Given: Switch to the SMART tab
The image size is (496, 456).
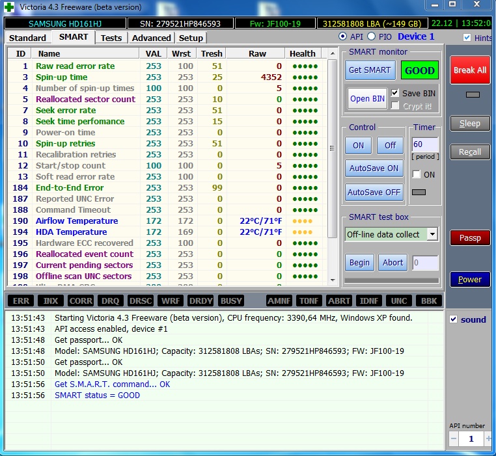Looking at the screenshot, I should click(74, 37).
